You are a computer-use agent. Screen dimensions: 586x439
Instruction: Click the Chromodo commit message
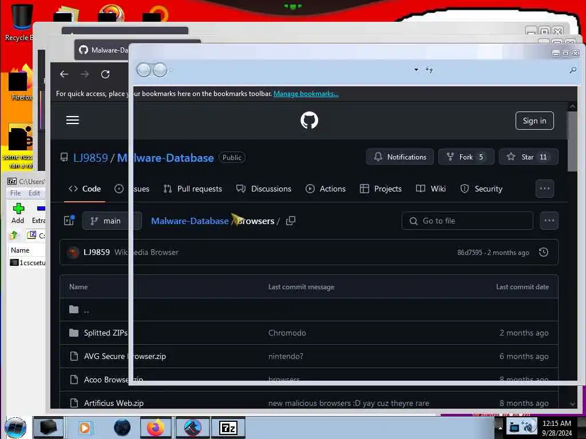(287, 333)
